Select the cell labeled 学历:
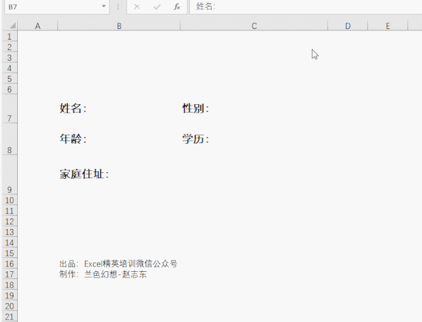 click(x=196, y=139)
